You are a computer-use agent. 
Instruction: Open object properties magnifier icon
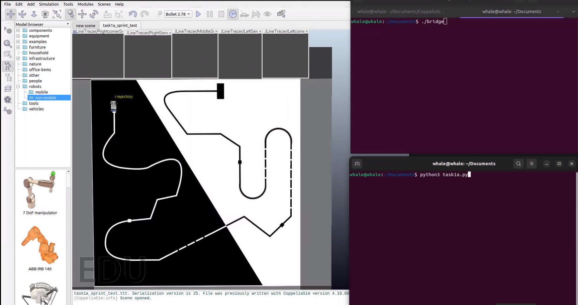coord(8,43)
